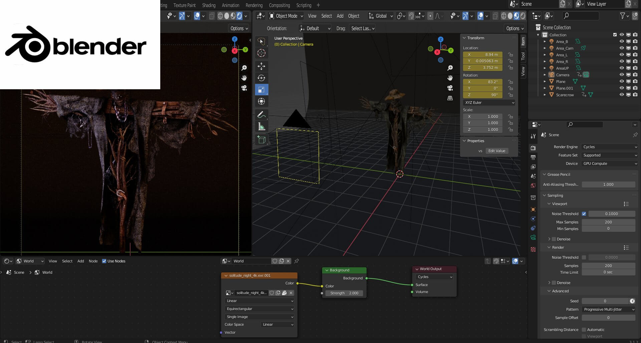
Task: Open the Tool sidebar tab
Action: [523, 56]
